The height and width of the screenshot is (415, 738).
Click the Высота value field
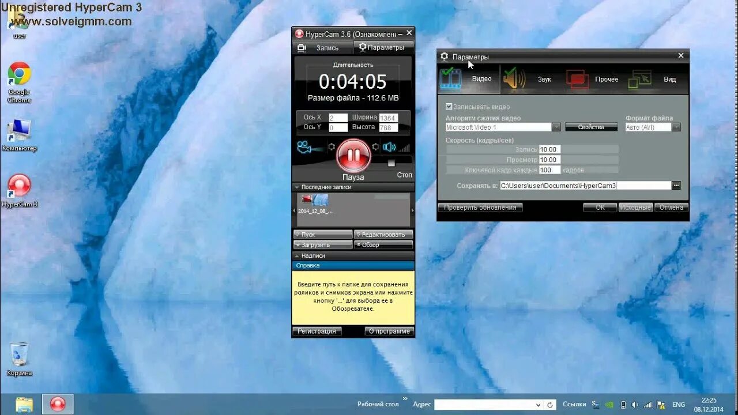(x=389, y=127)
